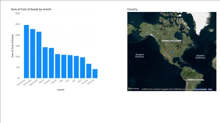Click the 0K y-axis label

[19, 78]
